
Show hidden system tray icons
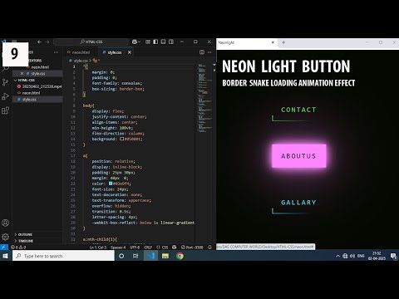[337, 256]
